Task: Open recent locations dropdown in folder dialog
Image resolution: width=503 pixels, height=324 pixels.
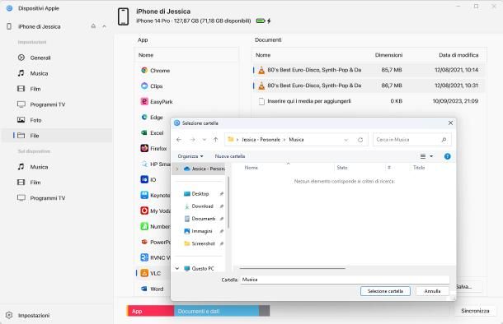Action: 204,140
